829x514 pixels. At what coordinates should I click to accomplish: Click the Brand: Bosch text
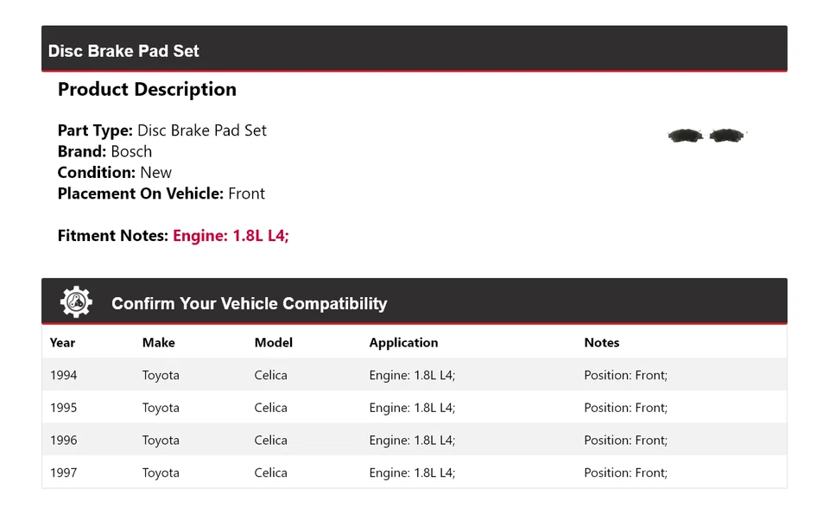click(104, 151)
